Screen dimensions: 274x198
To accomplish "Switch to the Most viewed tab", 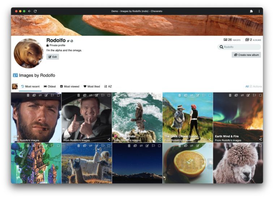I will click(x=69, y=86).
